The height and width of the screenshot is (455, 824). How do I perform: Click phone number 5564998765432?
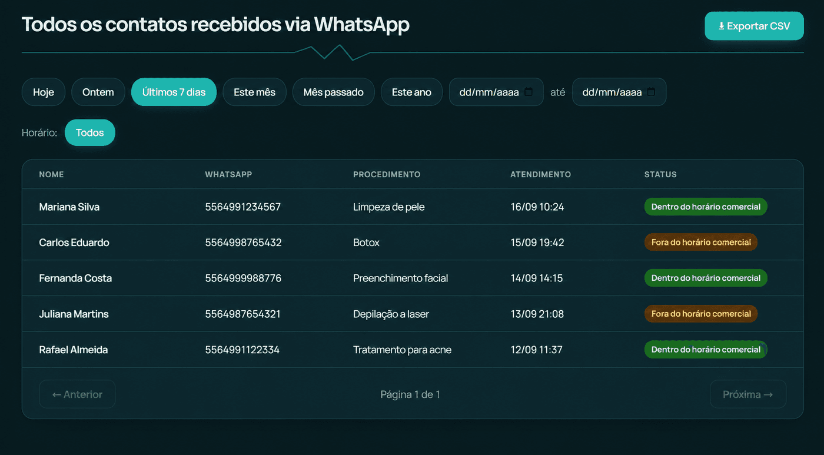pyautogui.click(x=243, y=243)
